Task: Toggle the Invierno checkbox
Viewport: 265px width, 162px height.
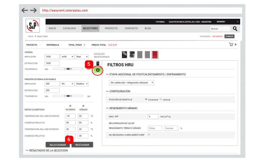Action: (70, 106)
